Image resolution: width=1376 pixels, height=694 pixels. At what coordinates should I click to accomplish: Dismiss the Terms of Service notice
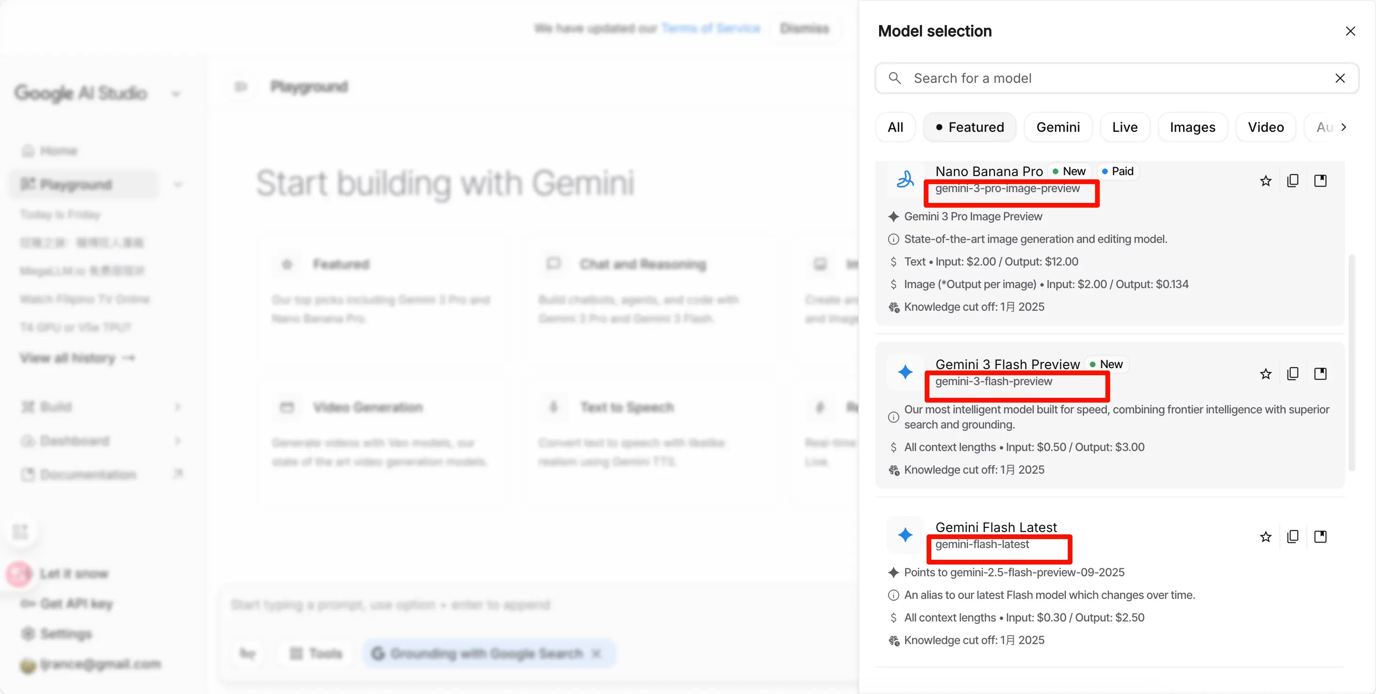coord(804,28)
